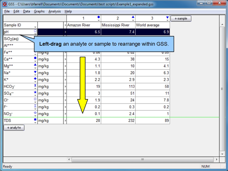Click the hourglass symbol beside HCO3-
The width and height of the screenshot is (228, 171).
point(35,85)
